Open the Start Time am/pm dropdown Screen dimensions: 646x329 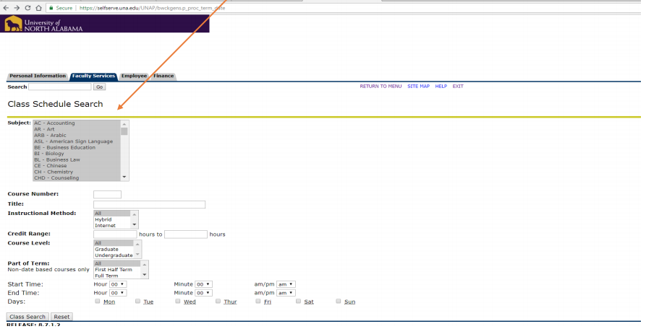[x=286, y=284]
